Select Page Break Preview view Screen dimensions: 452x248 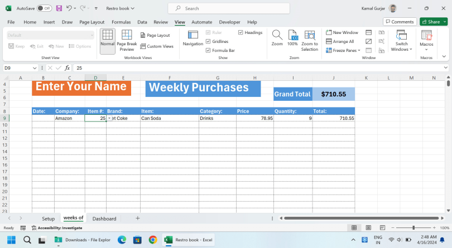click(x=127, y=41)
